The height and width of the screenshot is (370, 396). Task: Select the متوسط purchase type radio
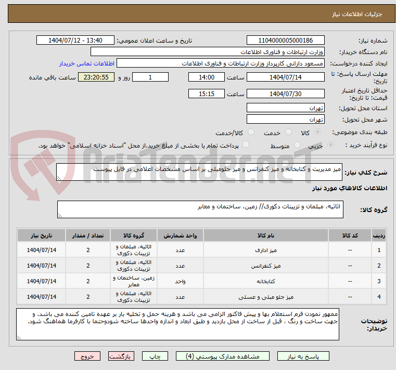pyautogui.click(x=298, y=146)
